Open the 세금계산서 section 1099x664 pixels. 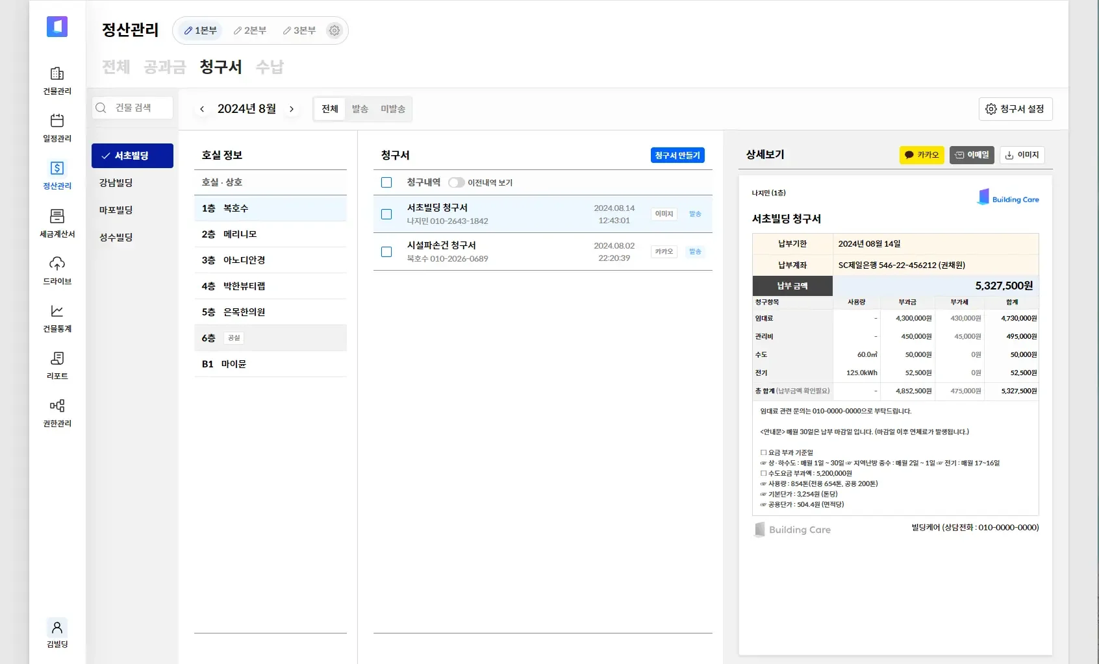(57, 221)
